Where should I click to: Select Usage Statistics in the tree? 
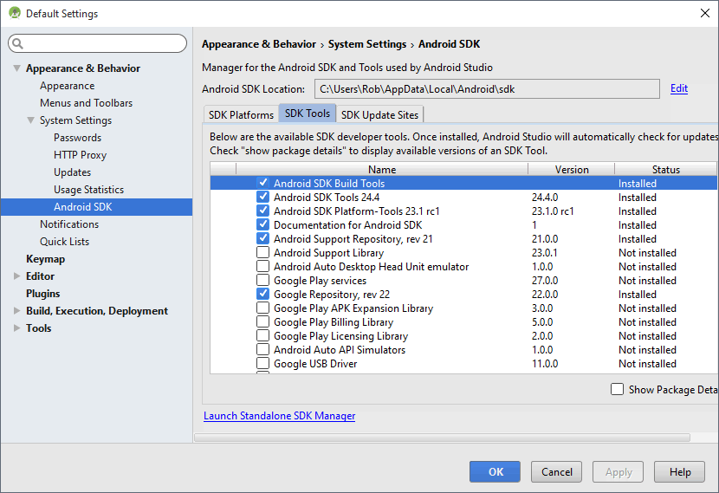89,190
